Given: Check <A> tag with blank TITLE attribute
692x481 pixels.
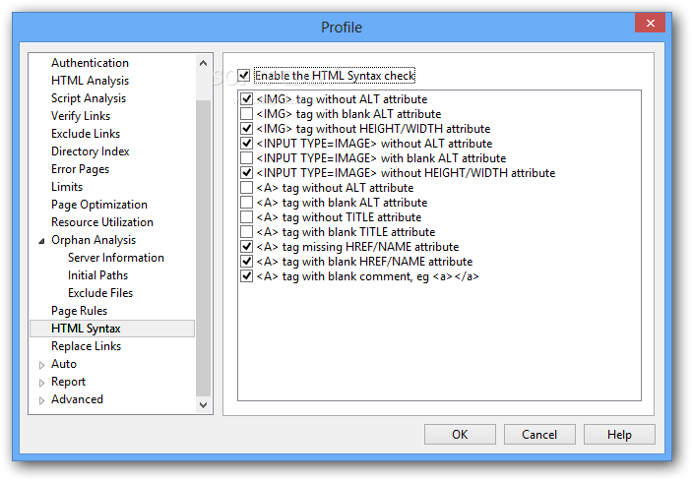Looking at the screenshot, I should pos(246,232).
